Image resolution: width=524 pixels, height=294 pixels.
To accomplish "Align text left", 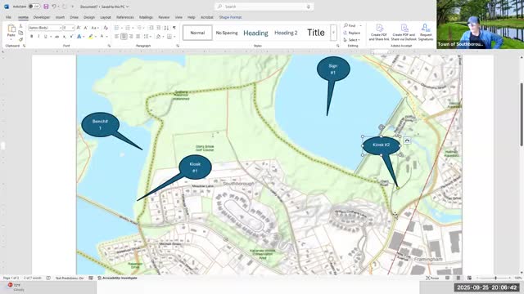I will click(116, 36).
